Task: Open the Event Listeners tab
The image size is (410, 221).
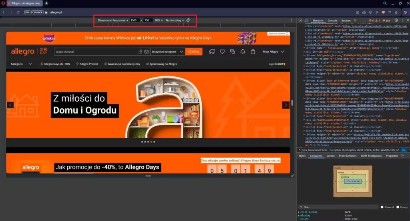Action: tap(348, 155)
